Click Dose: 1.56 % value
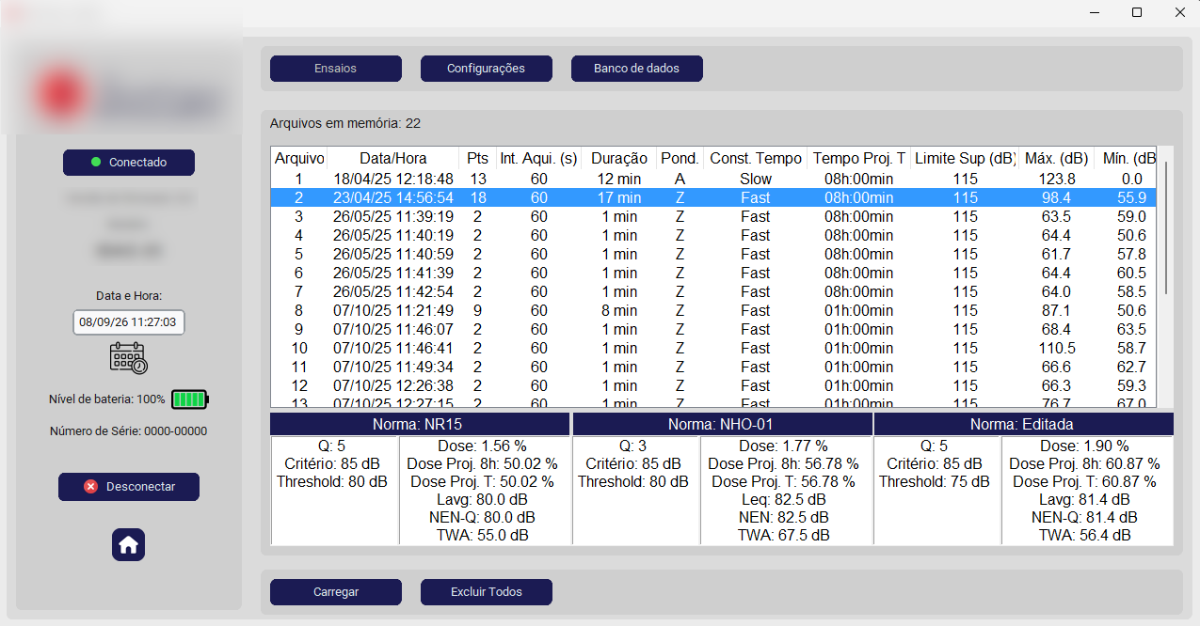This screenshot has width=1200, height=626. pos(482,446)
